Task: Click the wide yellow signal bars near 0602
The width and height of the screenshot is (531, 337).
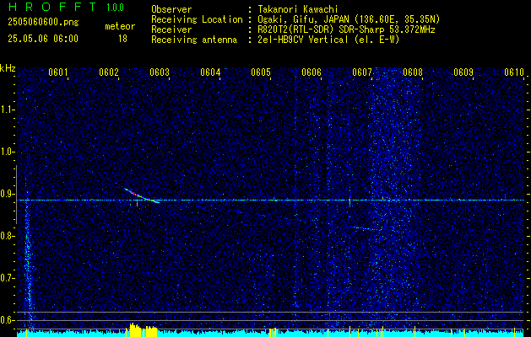Action: [144, 330]
